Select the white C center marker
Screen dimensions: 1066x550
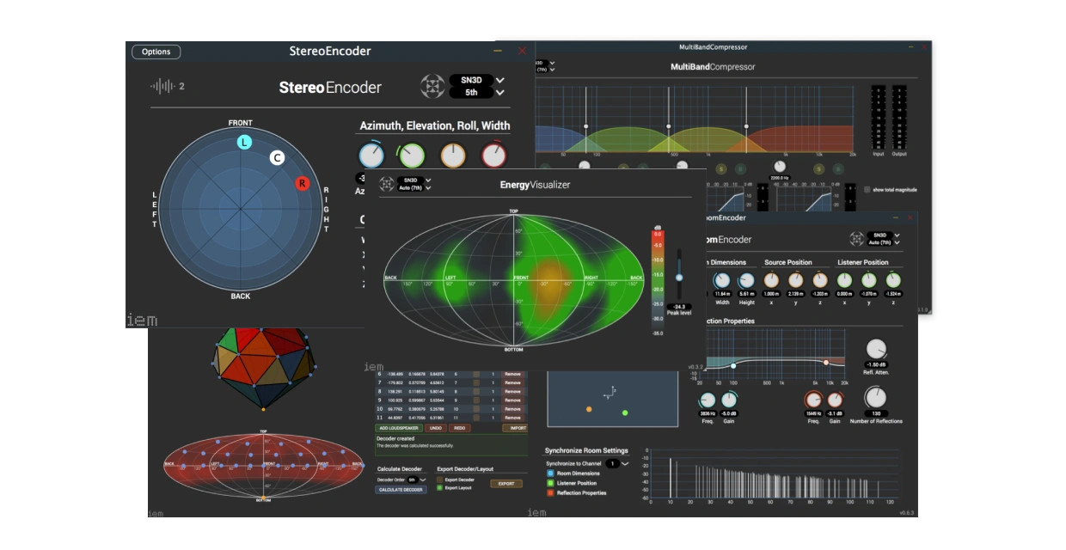coord(277,157)
